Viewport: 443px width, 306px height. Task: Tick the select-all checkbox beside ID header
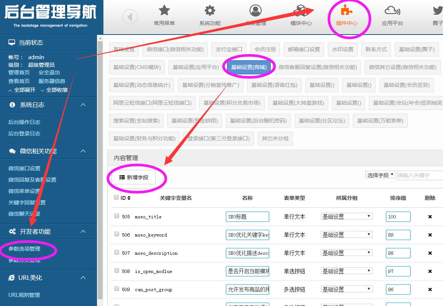[x=116, y=197]
